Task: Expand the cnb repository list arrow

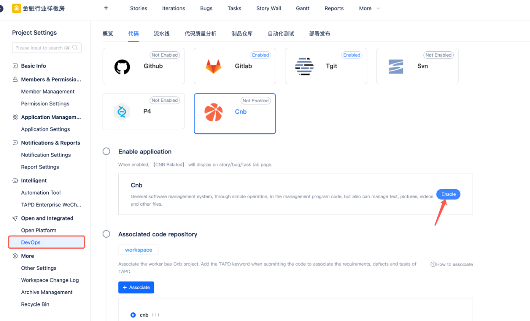Action: [x=133, y=315]
